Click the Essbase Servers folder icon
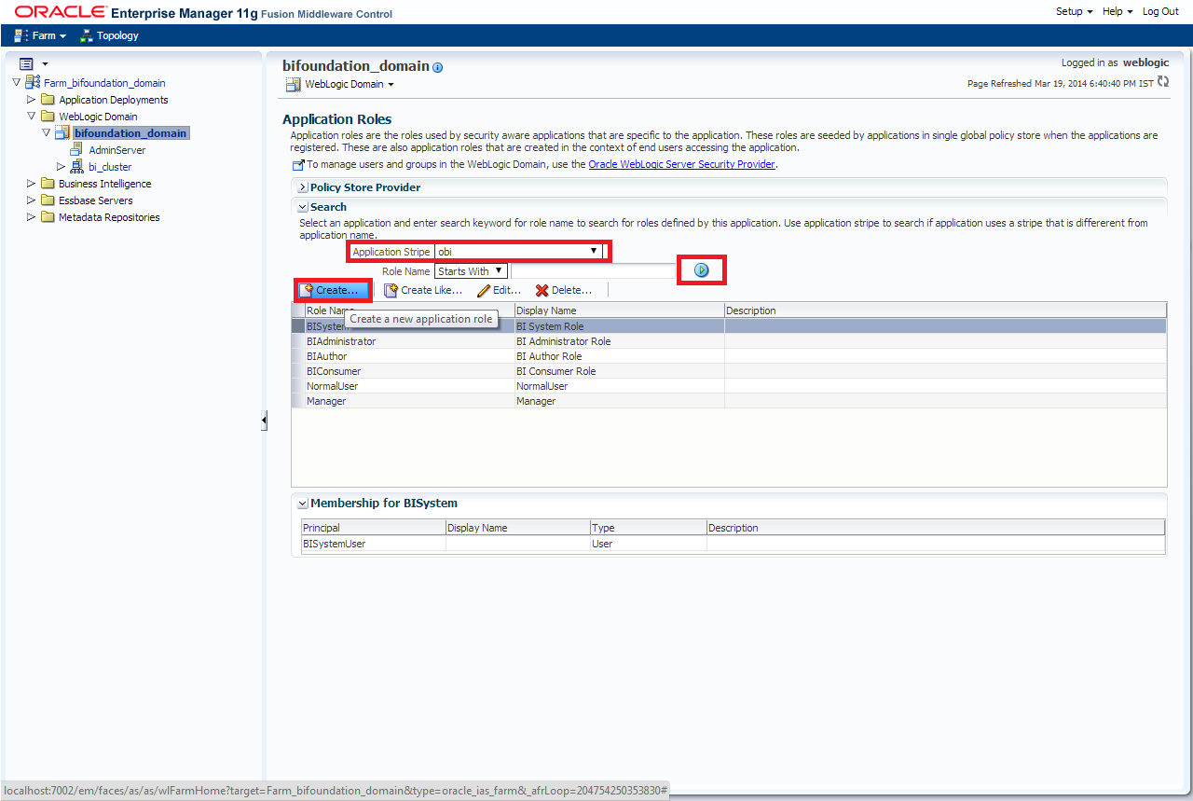Image resolution: width=1193 pixels, height=801 pixels. point(48,200)
